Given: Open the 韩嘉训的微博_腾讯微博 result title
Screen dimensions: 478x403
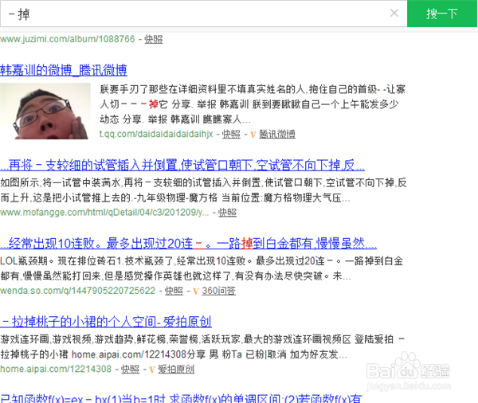Looking at the screenshot, I should 64,70.
